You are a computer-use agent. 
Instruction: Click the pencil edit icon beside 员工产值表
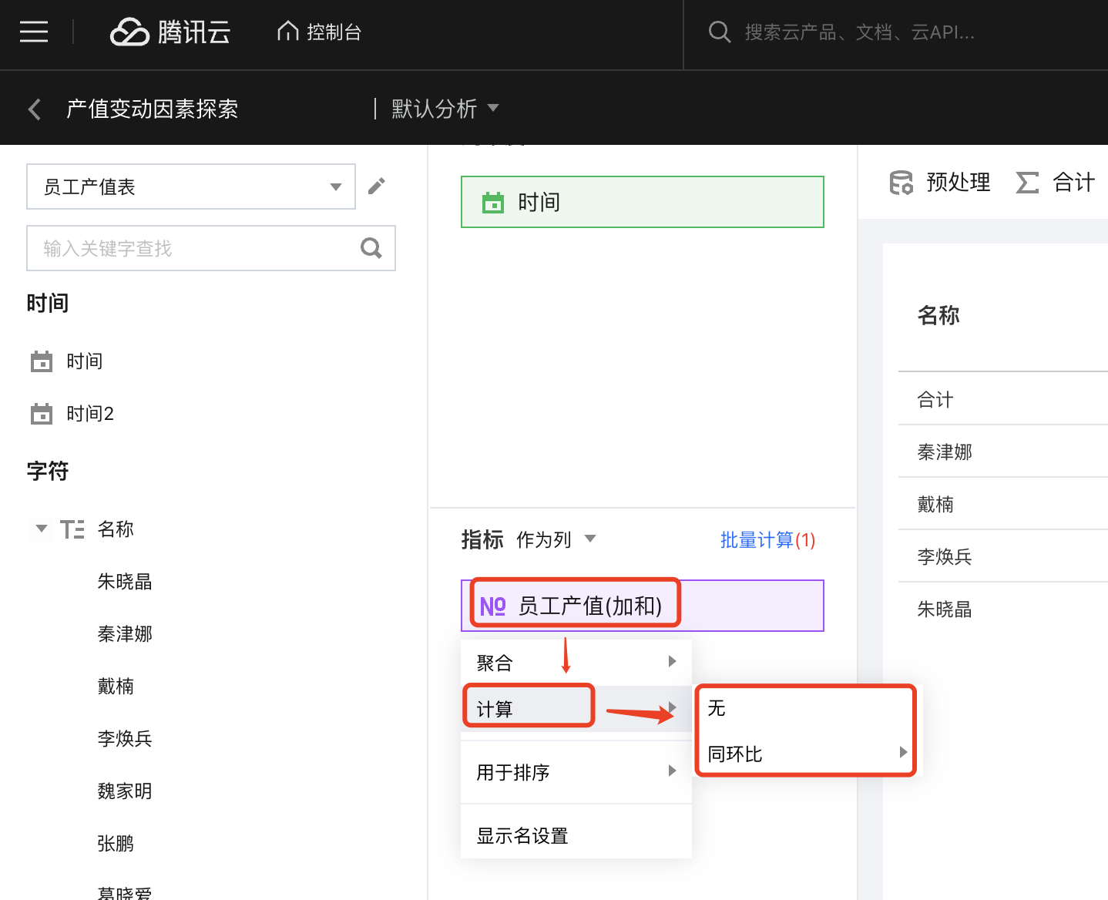(x=376, y=186)
